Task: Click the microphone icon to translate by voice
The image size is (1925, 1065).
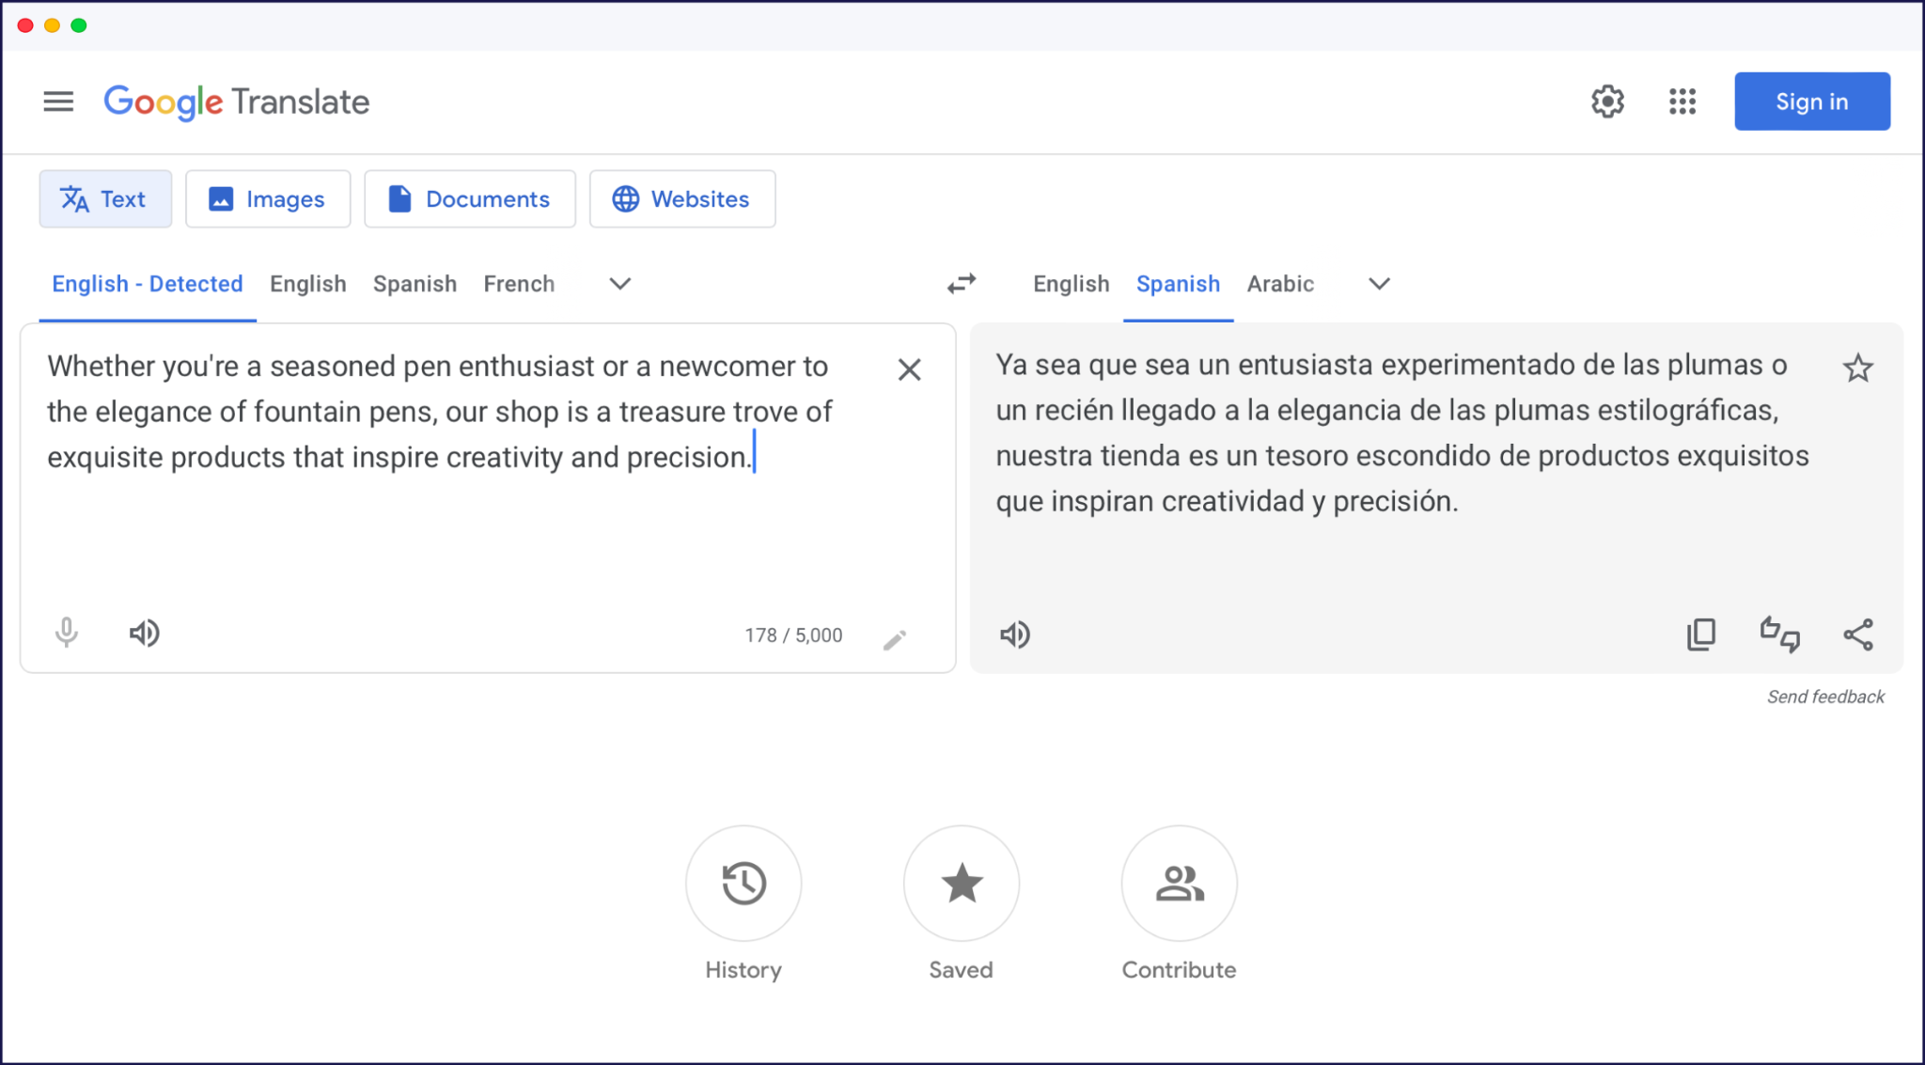Action: coord(65,633)
